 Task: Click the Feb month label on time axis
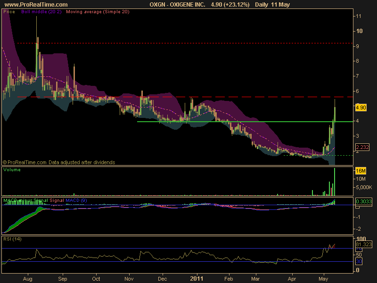229,279
